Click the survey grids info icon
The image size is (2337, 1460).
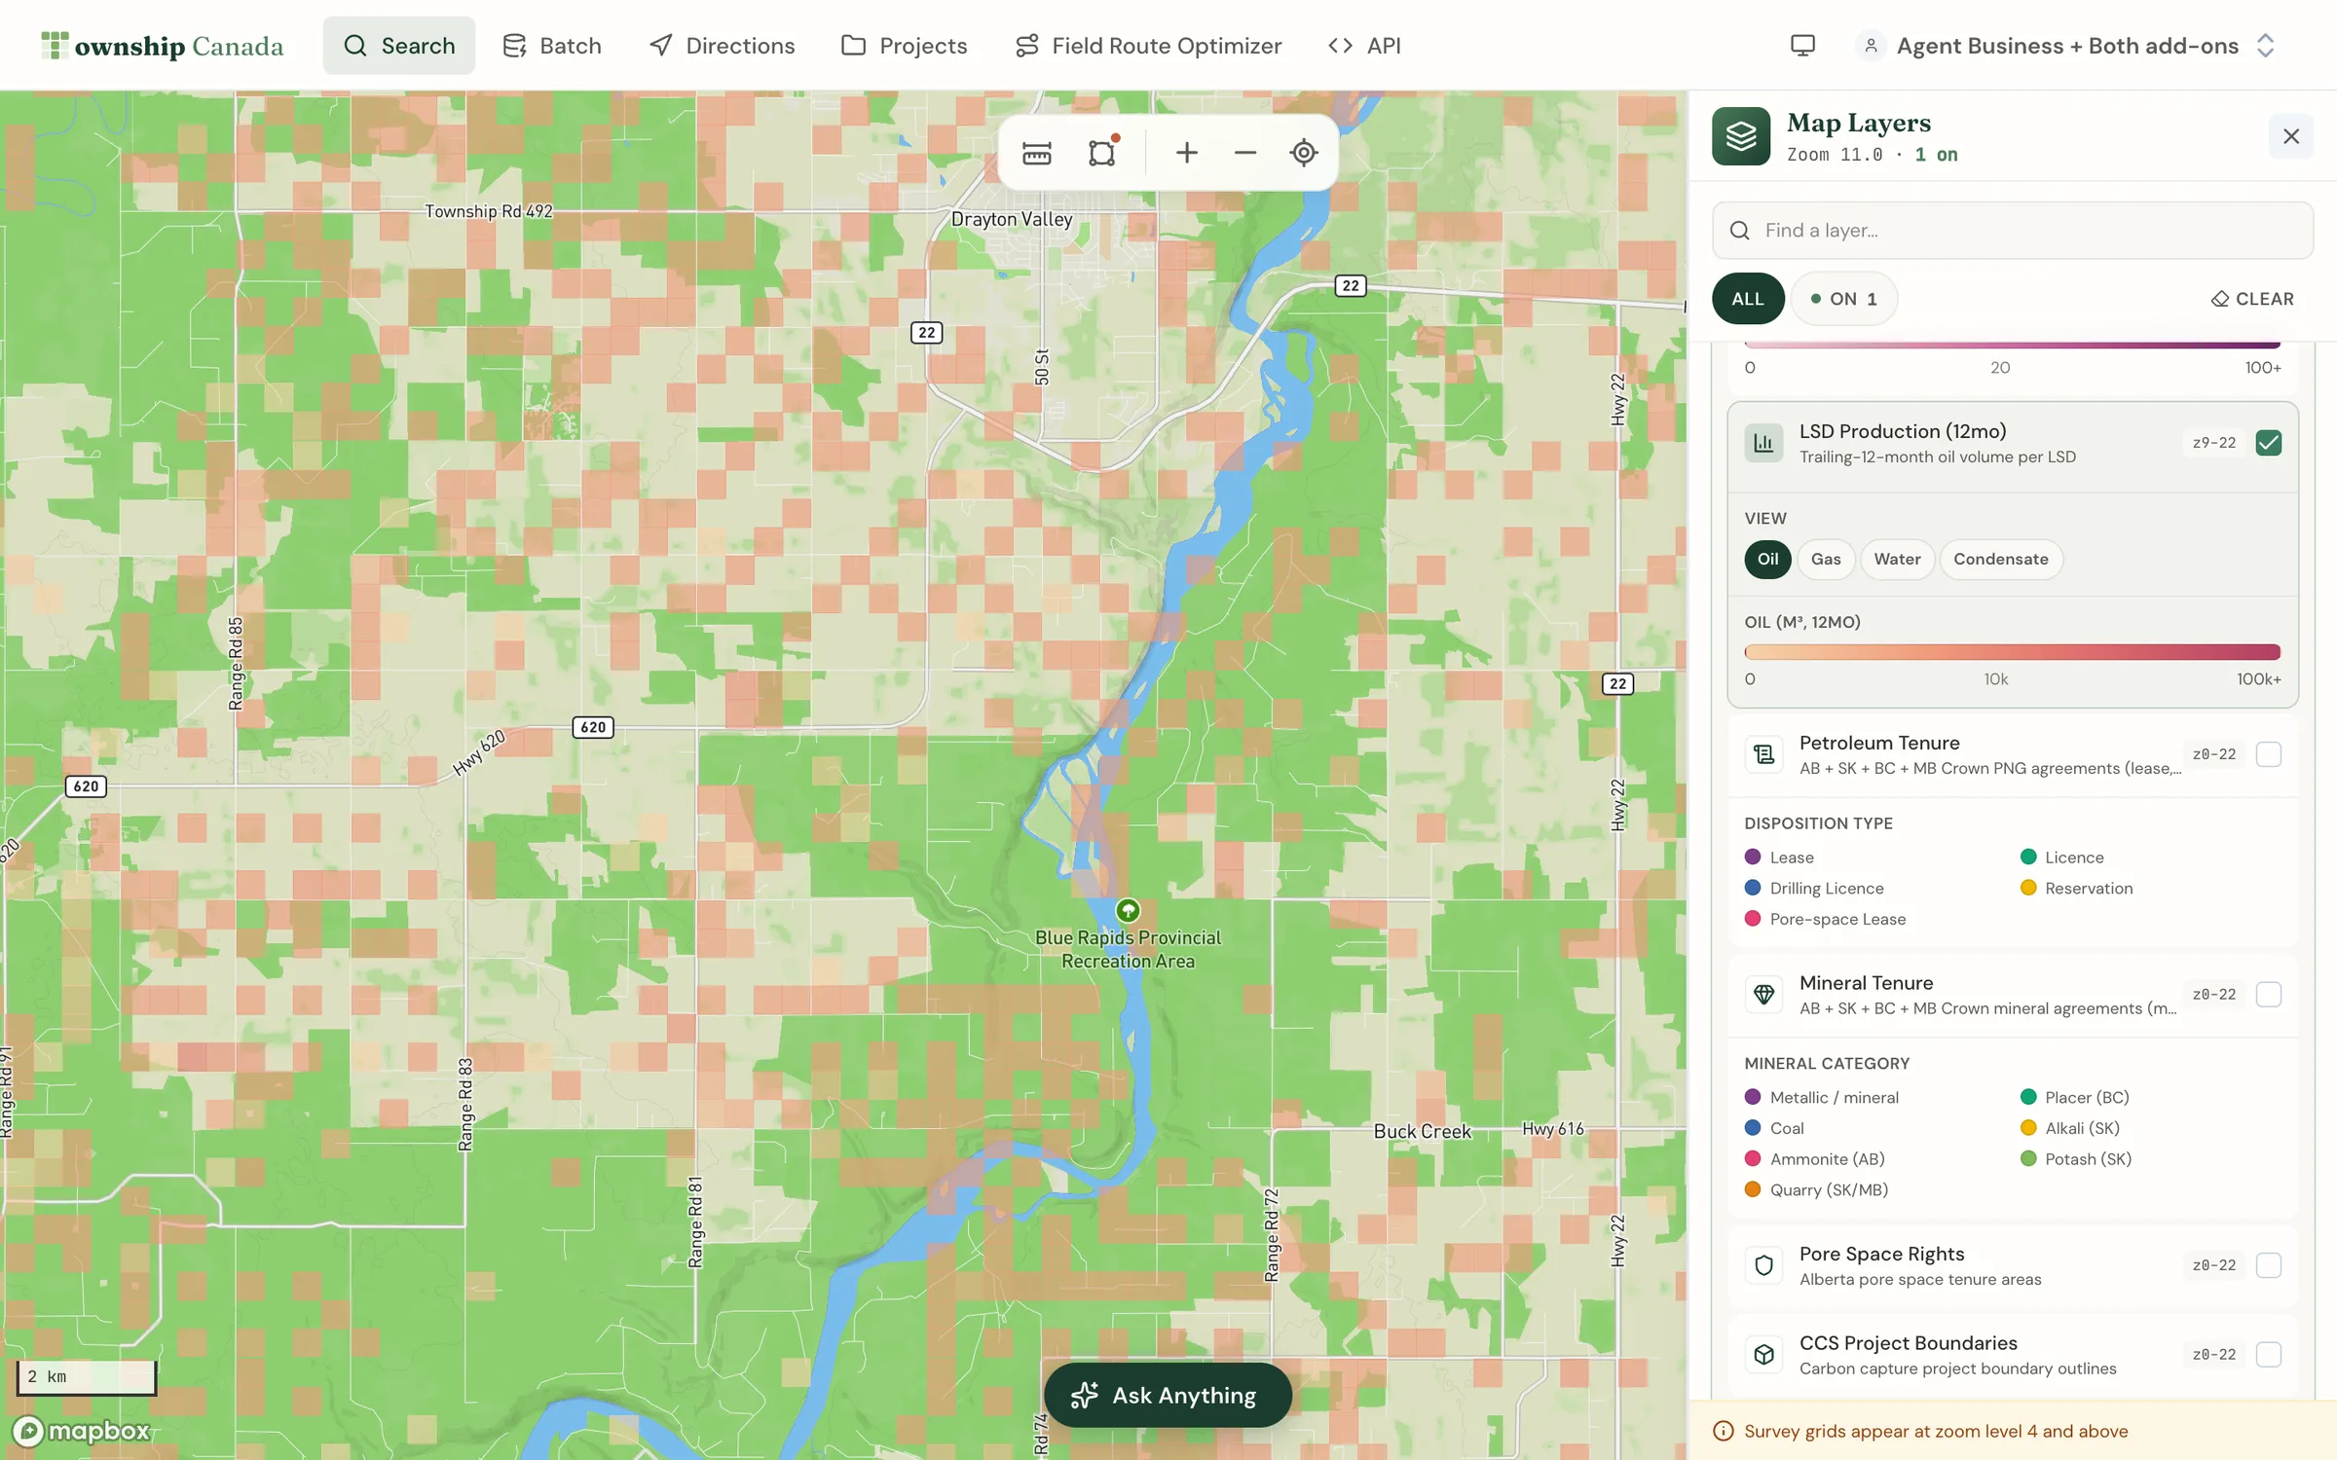[x=1723, y=1431]
